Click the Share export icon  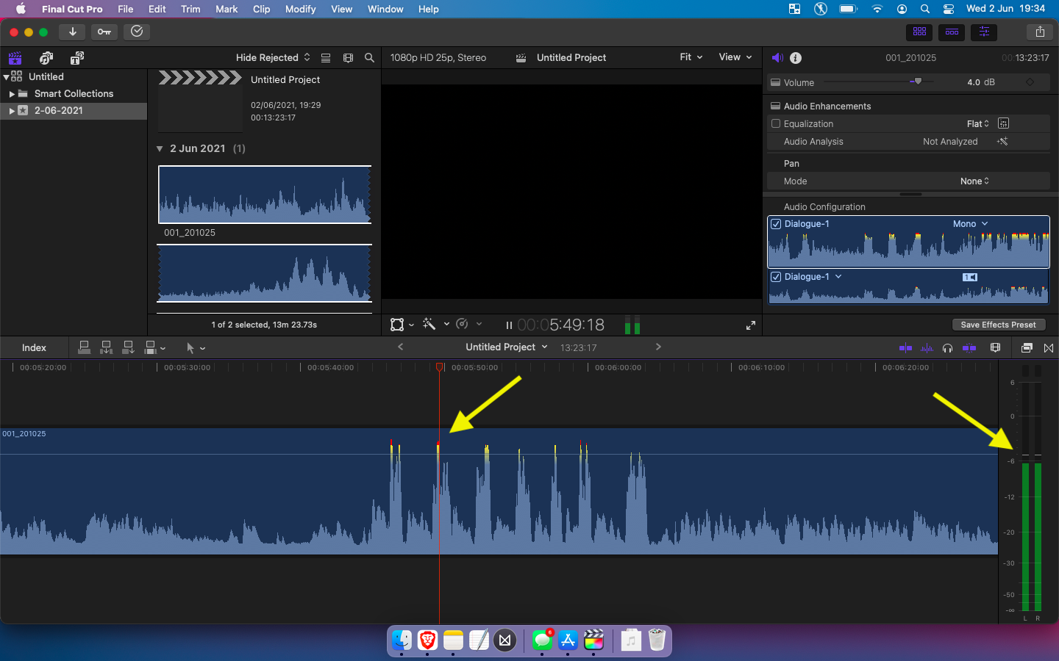tap(1040, 32)
